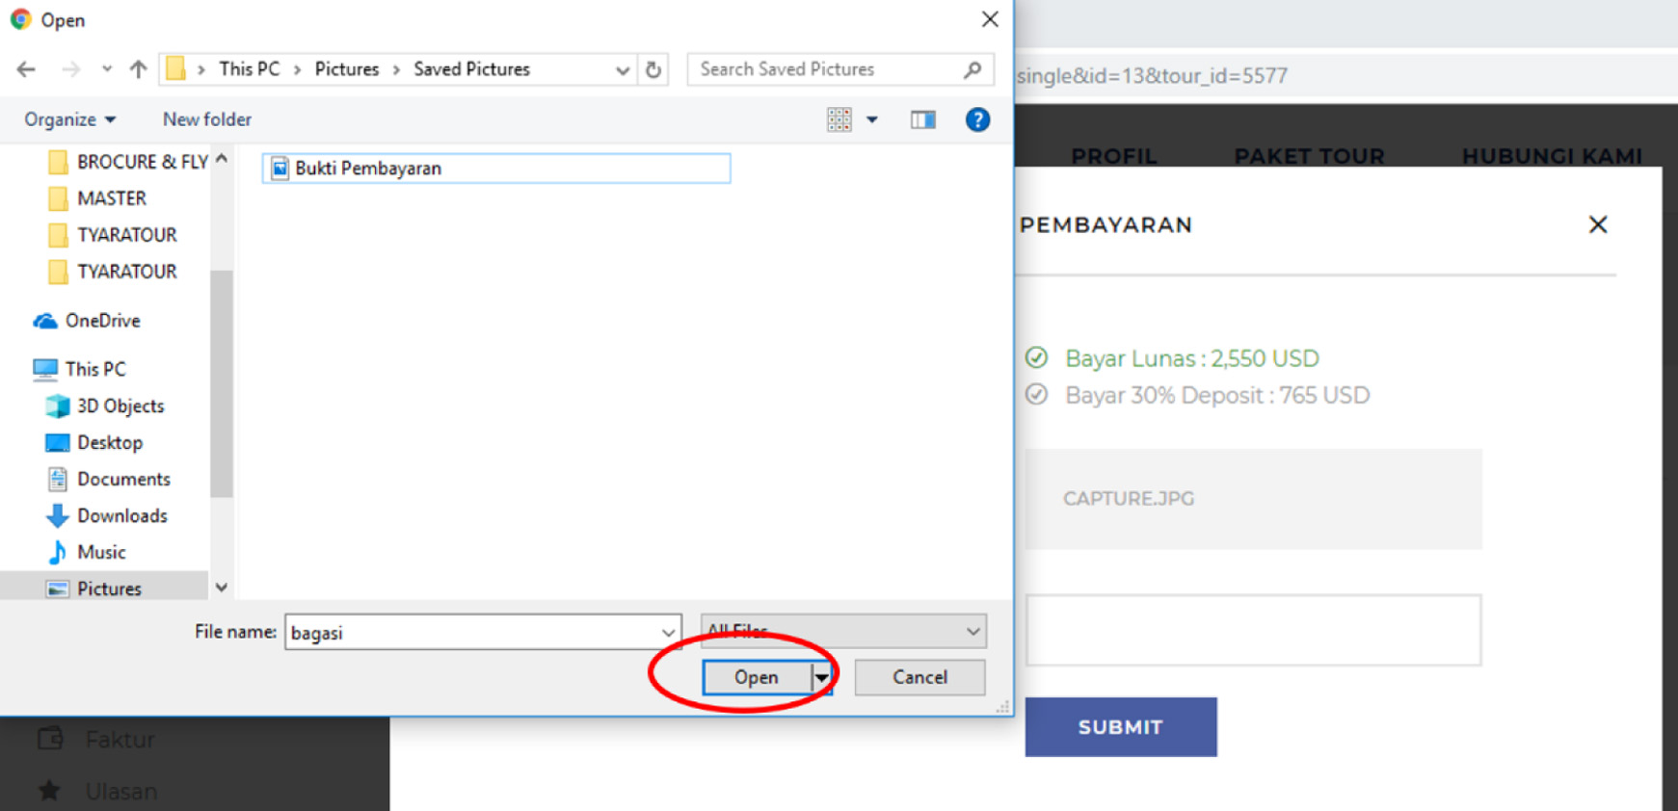Open the file dialog Help icon

pos(977,119)
